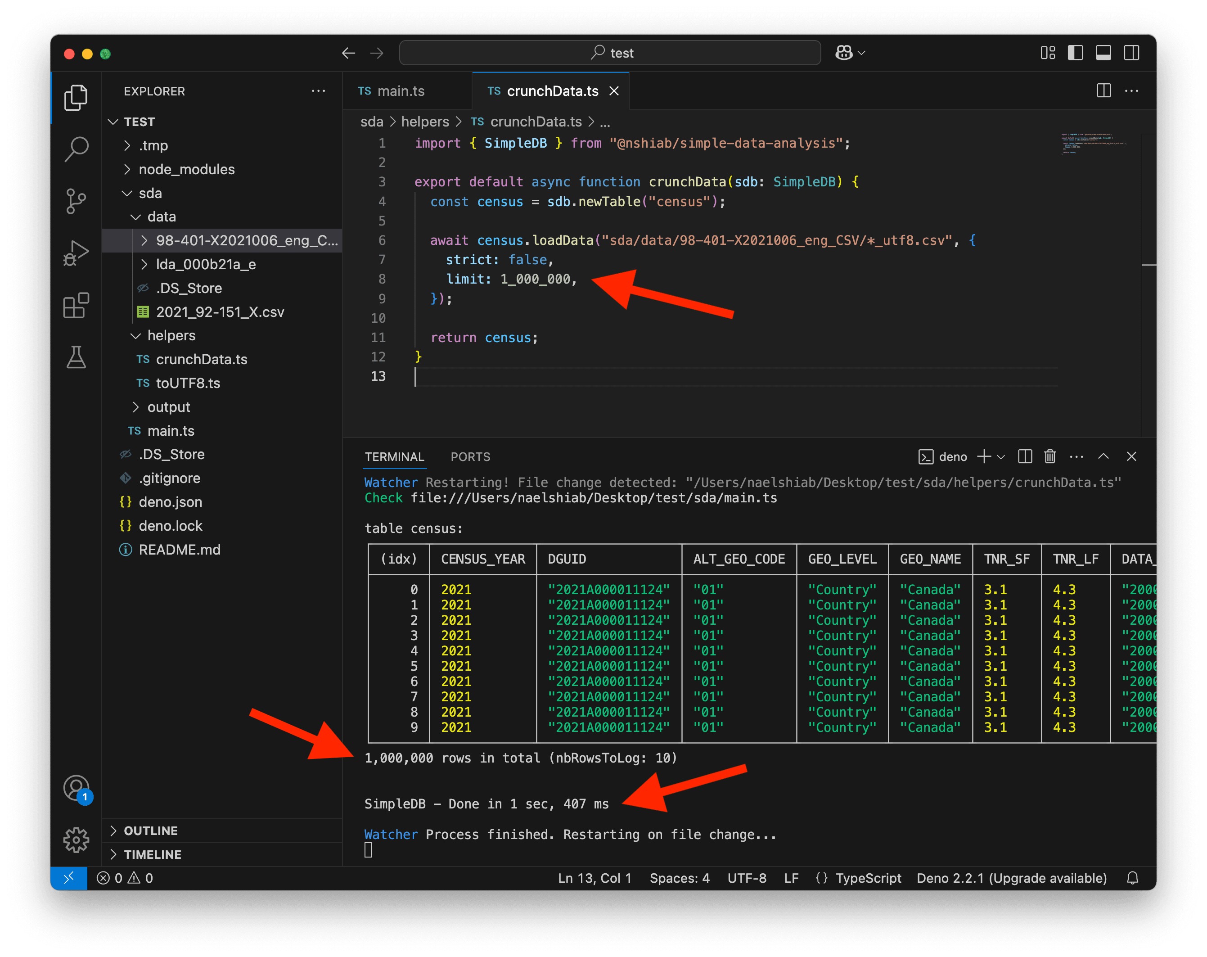Viewport: 1207px width, 957px height.
Task: Kill terminal with the trash icon
Action: (x=1049, y=456)
